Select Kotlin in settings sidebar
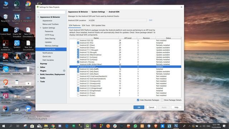This screenshot has height=129, width=229. click(43, 78)
